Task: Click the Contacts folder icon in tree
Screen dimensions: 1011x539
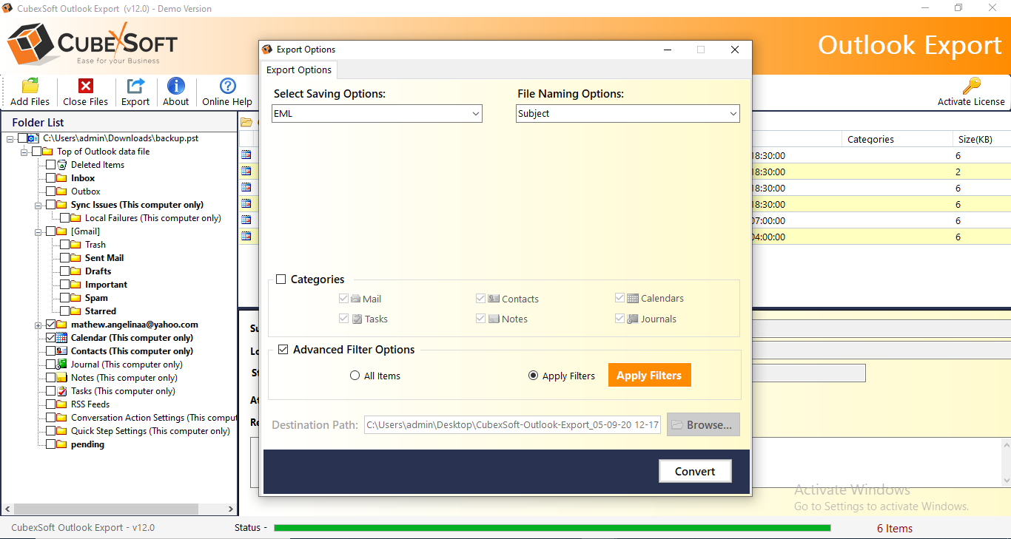Action: [62, 351]
